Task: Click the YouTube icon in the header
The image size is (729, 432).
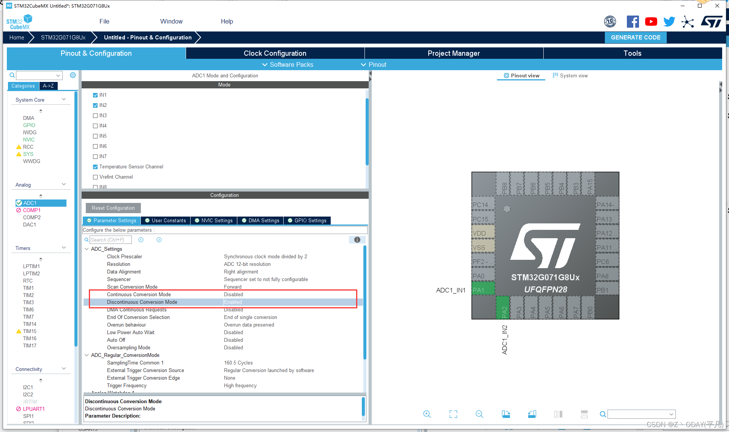Action: (x=651, y=21)
